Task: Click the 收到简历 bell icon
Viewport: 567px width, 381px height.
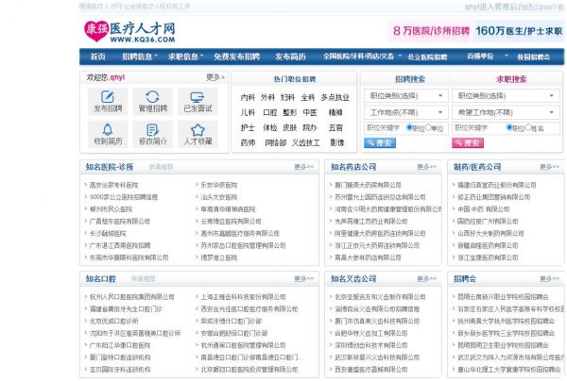Action: (x=108, y=129)
